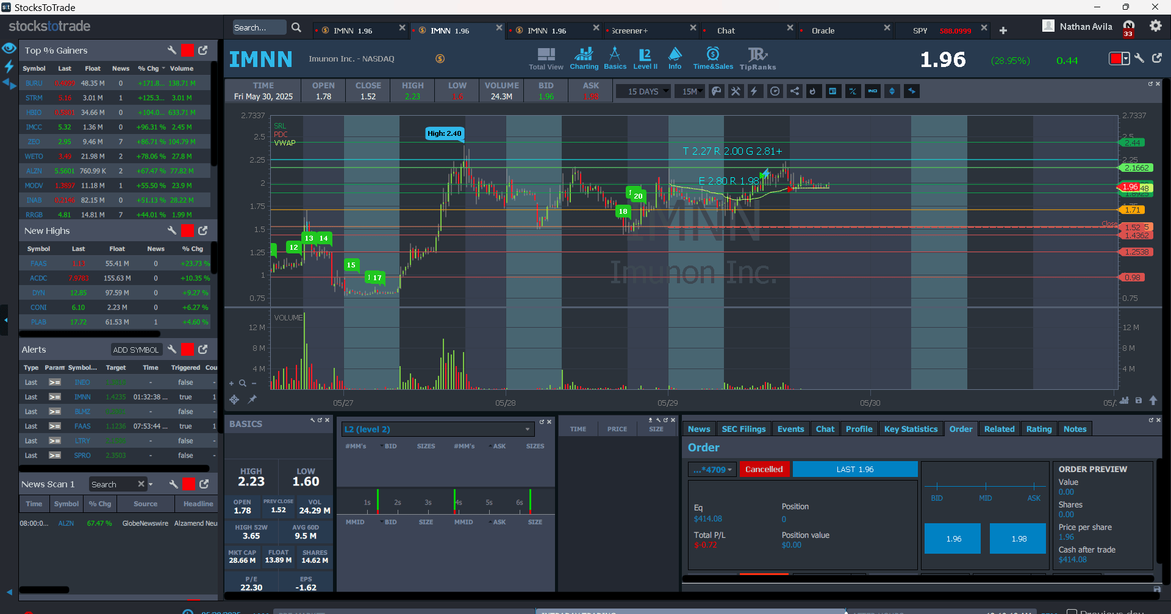Click the eye icon in left sidebar
Viewport: 1171px width, 614px height.
point(9,48)
